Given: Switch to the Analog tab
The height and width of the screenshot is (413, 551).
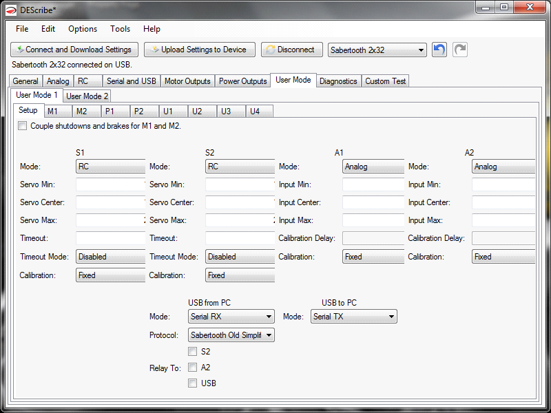Looking at the screenshot, I should [x=58, y=81].
